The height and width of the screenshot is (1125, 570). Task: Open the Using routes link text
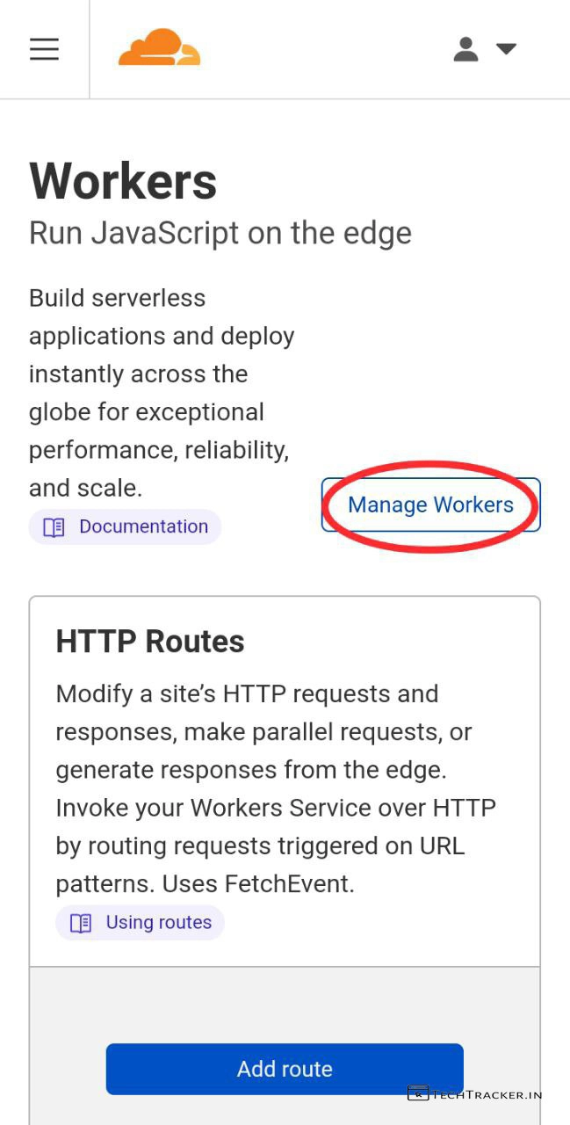coord(158,922)
